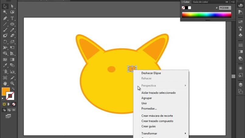Screen dimensions: 245x138
Task: Select the Blend tool
Action: (12, 65)
